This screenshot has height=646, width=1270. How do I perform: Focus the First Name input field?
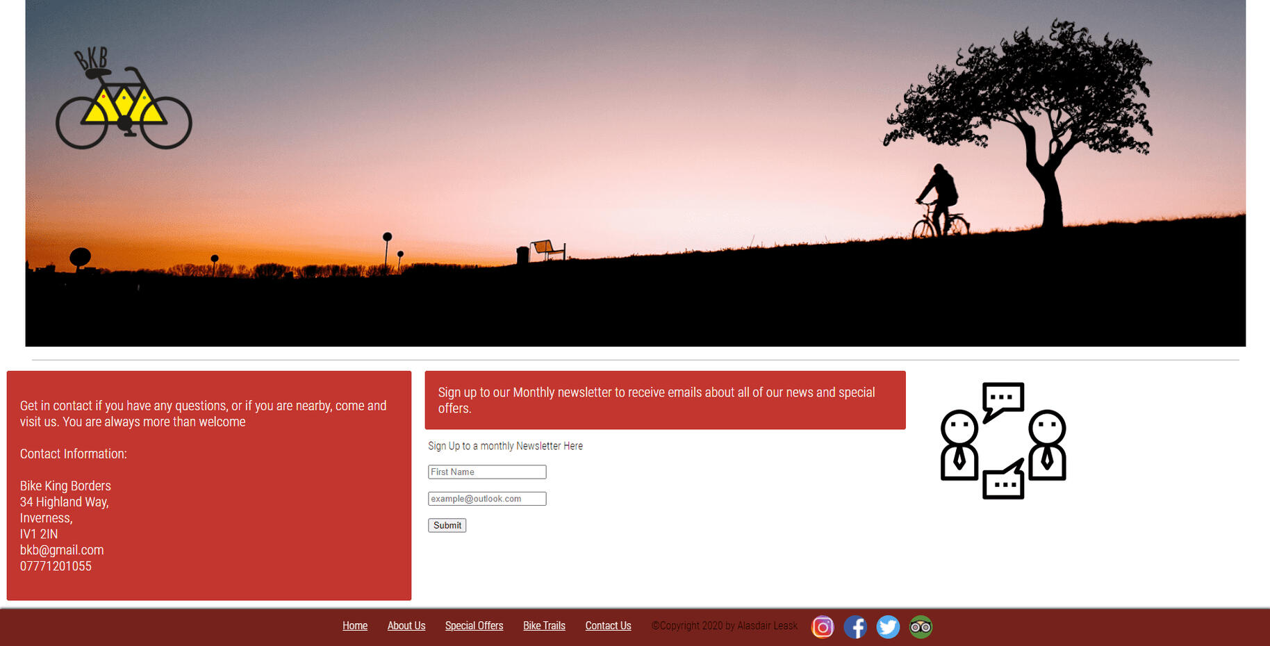pos(487,472)
